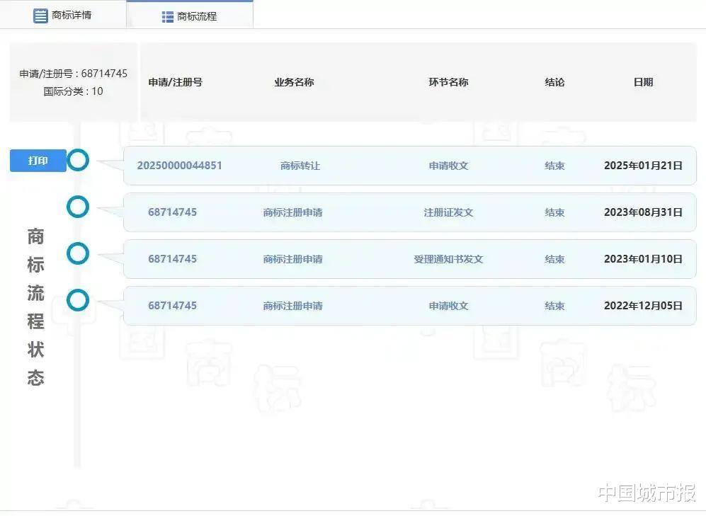The height and width of the screenshot is (516, 706).
Task: Click the 结论 column header
Action: [x=554, y=82]
